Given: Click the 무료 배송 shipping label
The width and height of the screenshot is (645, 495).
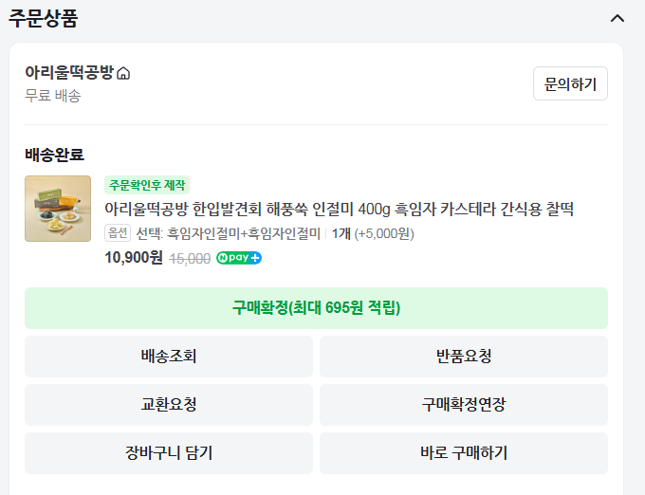Looking at the screenshot, I should click(53, 96).
